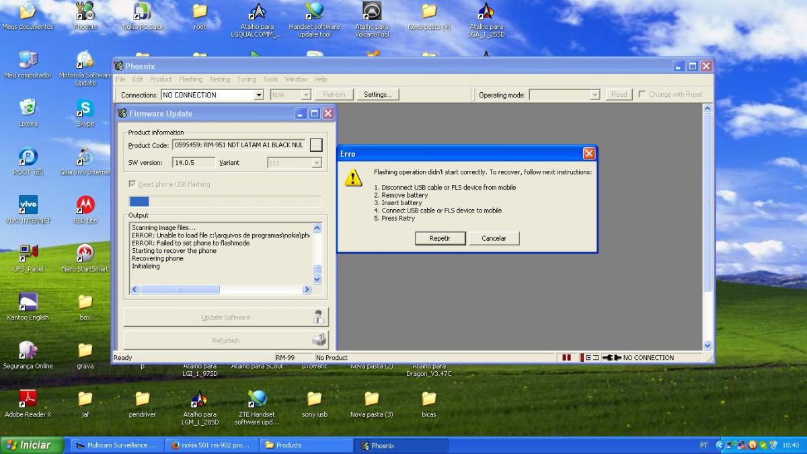The width and height of the screenshot is (807, 454).
Task: Select the LGM_1_28SD shortcut icon
Action: click(200, 407)
